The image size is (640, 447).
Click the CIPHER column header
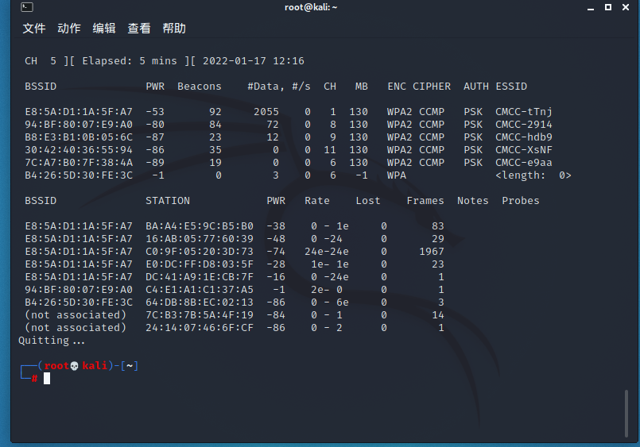(432, 87)
